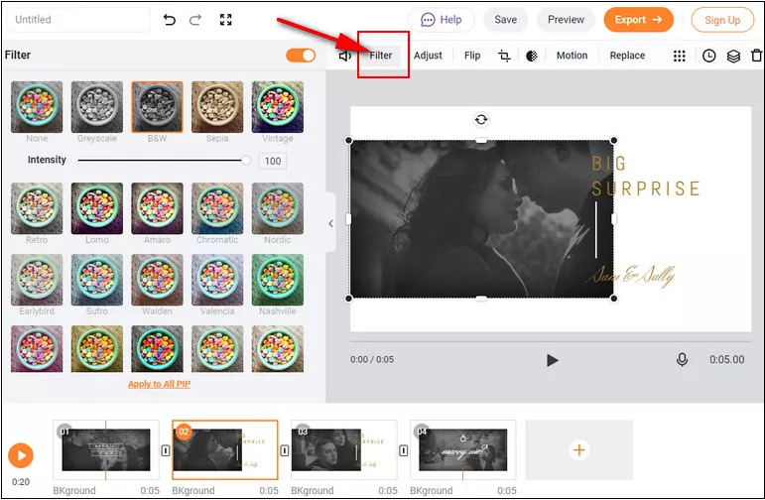Image resolution: width=765 pixels, height=500 pixels.
Task: Add a new scene with plus button
Action: pos(579,449)
